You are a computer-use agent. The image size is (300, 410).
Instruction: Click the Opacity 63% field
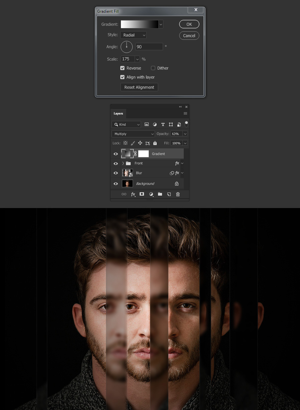(x=176, y=134)
